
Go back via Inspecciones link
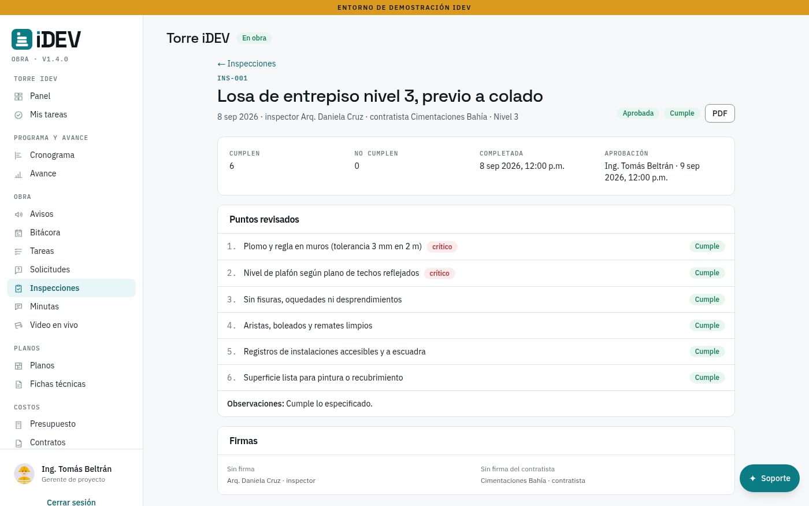[x=247, y=64]
